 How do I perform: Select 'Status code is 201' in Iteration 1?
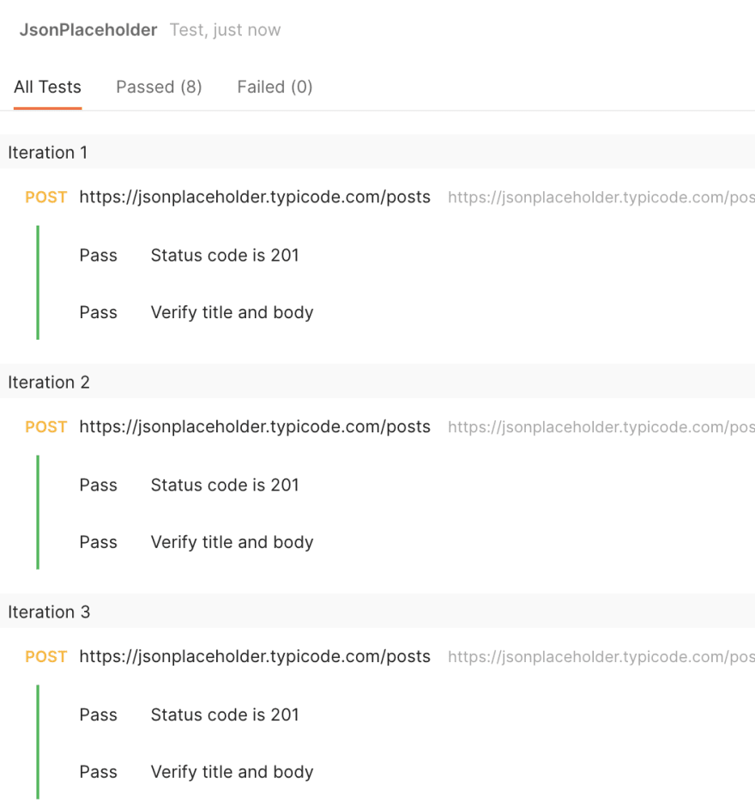[x=225, y=255]
